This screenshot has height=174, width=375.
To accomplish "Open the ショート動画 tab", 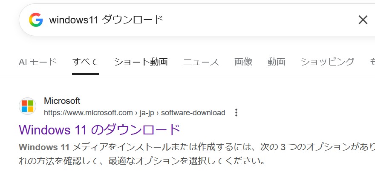I will coord(141,62).
